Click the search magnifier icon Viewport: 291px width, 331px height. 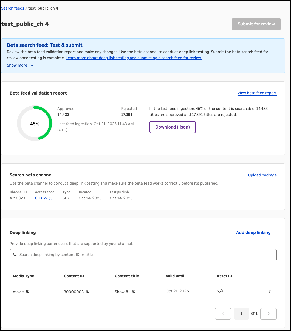pyautogui.click(x=15, y=255)
